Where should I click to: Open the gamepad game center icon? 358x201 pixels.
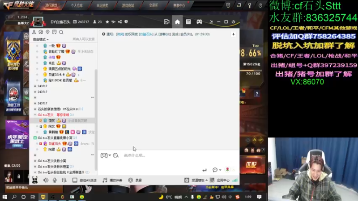(x=199, y=21)
